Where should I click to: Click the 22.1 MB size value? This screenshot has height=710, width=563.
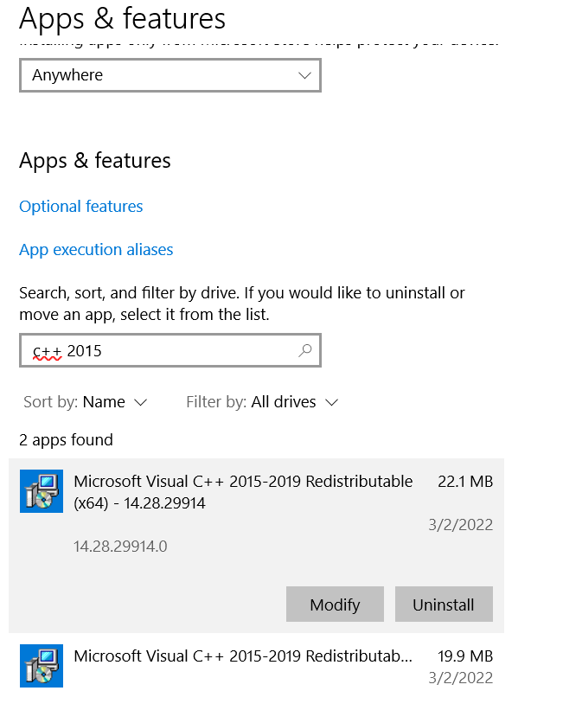tap(465, 482)
